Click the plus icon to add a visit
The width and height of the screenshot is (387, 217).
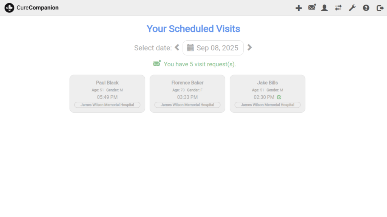coord(299,8)
